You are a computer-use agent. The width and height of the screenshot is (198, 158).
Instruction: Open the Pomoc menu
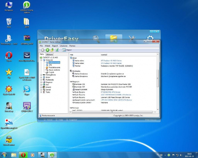(72, 46)
